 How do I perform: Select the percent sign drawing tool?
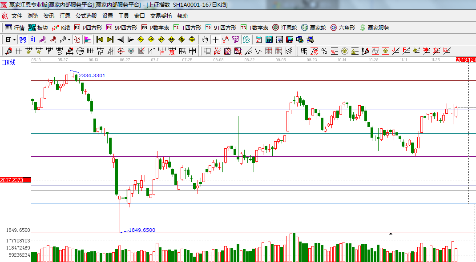(x=324, y=51)
